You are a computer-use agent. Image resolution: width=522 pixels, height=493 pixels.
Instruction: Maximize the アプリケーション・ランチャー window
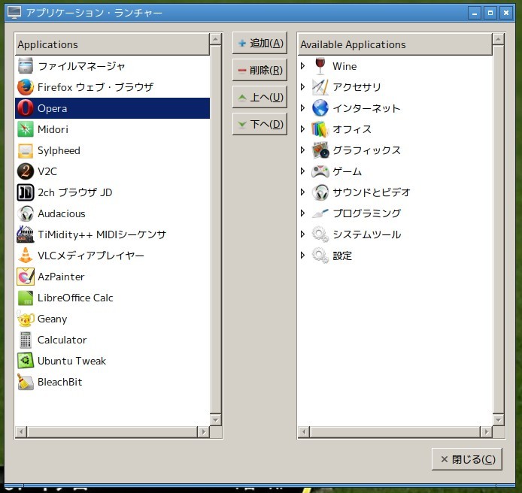click(490, 13)
